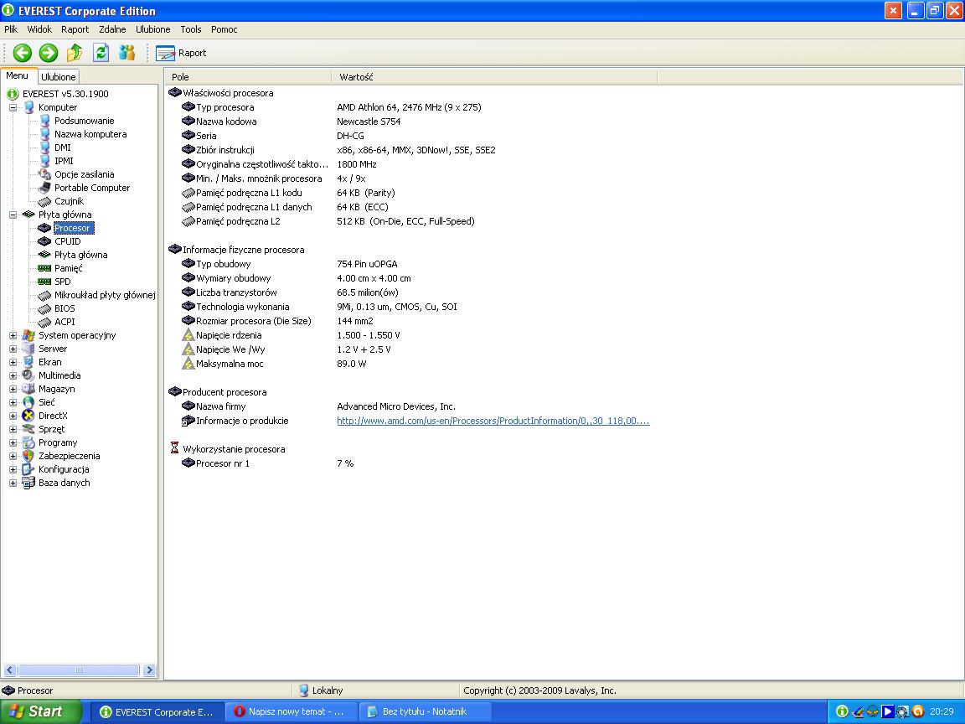Click the Refresh toolbar icon

tap(101, 53)
